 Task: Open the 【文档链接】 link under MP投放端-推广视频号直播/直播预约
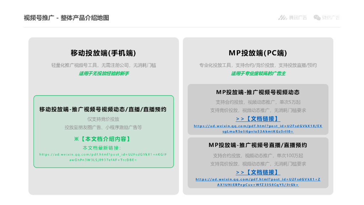[x=258, y=172]
